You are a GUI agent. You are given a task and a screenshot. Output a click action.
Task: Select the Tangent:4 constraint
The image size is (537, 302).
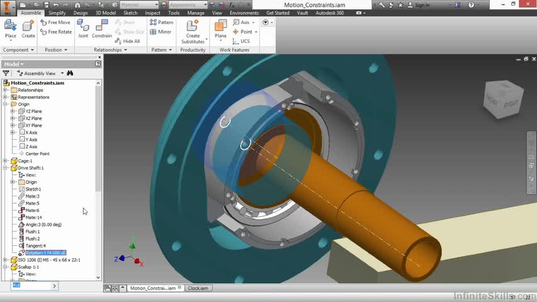(35, 246)
